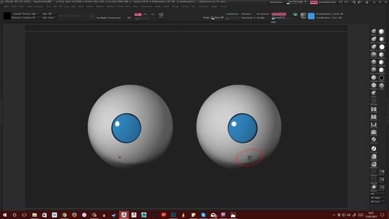Image resolution: width=389 pixels, height=219 pixels.
Task: Pick the blue main color swatch
Action: point(311,16)
